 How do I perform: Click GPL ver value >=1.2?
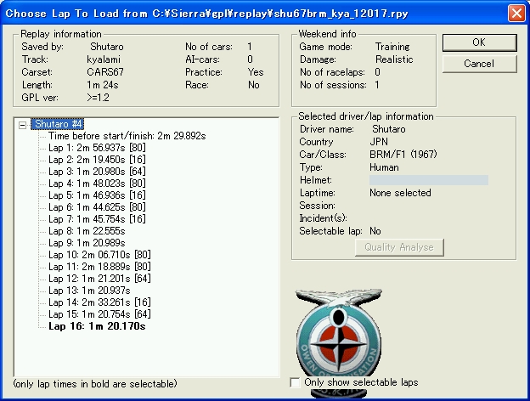click(98, 98)
